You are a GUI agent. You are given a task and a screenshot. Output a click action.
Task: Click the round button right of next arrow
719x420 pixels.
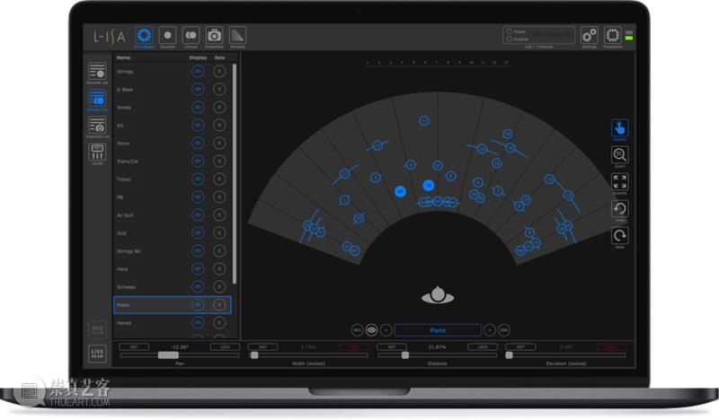504,329
